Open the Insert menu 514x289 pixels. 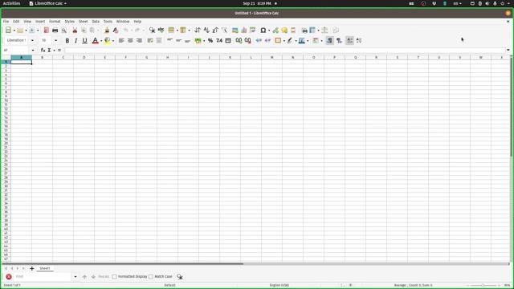click(40, 22)
